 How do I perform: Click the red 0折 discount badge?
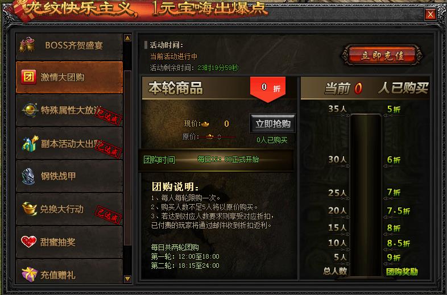pyautogui.click(x=268, y=89)
